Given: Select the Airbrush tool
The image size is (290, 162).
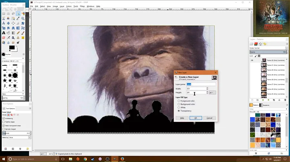Looking at the screenshot, I should pyautogui.click(x=8, y=38).
